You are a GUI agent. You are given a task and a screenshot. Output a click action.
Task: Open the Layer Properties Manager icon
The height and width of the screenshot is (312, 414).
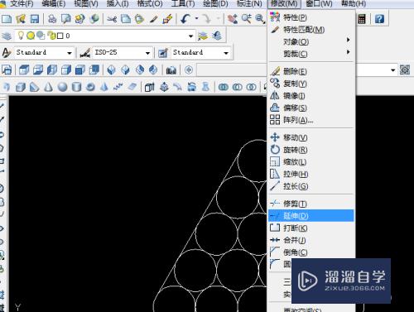[7, 36]
